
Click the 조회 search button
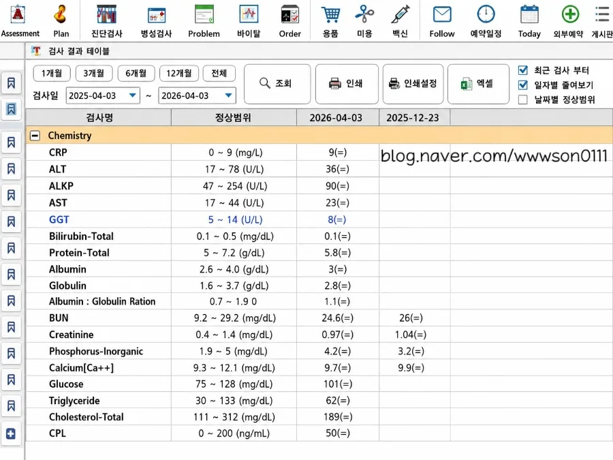277,84
